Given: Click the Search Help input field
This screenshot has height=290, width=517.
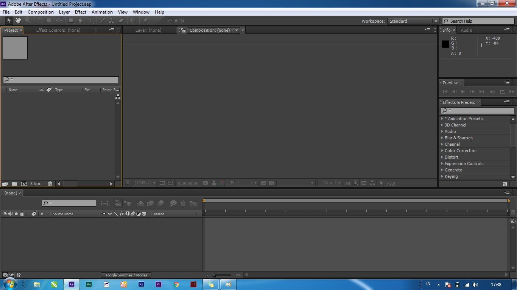Looking at the screenshot, I should 481,21.
